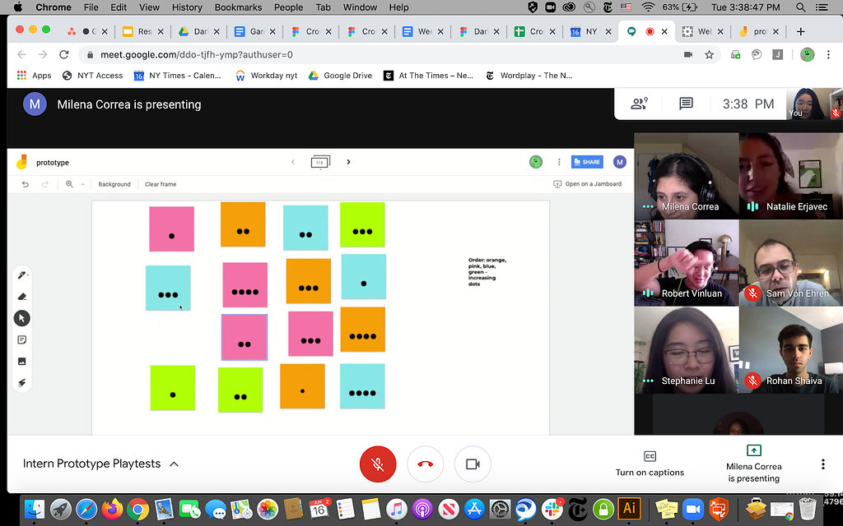The height and width of the screenshot is (526, 843).
Task: Mute or unmute the microphone
Action: point(377,464)
